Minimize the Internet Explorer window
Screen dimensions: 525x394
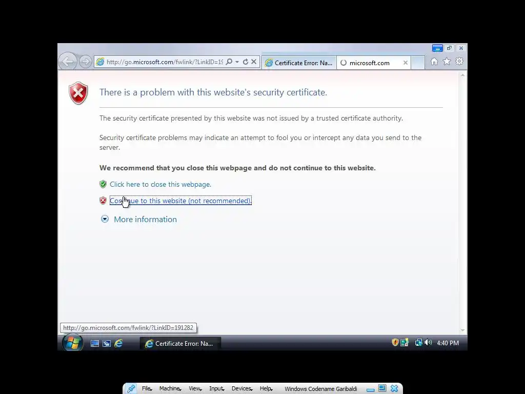point(437,48)
